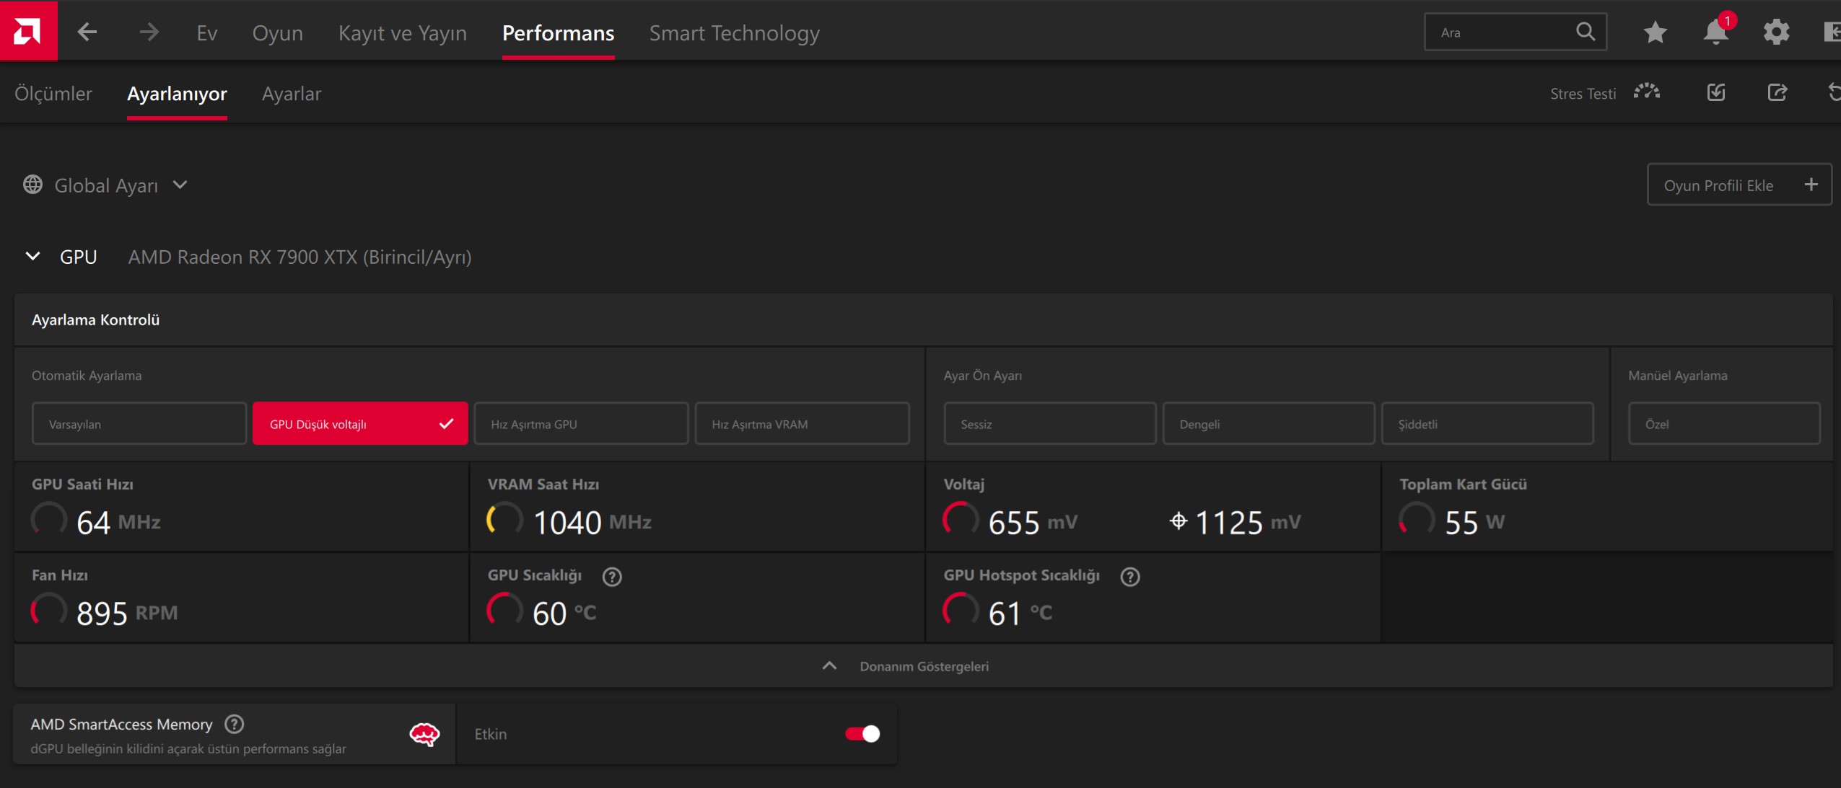Image resolution: width=1841 pixels, height=788 pixels.
Task: Collapse the Donanım Göstergeleri panel
Action: [x=923, y=665]
